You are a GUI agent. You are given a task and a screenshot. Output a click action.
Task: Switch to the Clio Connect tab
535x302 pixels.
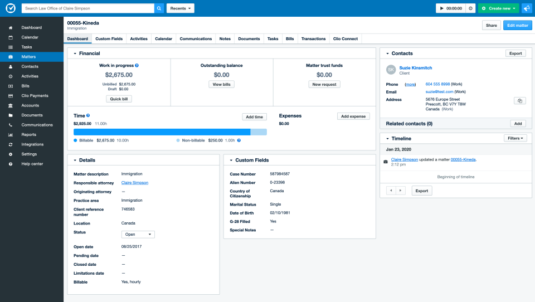point(346,38)
